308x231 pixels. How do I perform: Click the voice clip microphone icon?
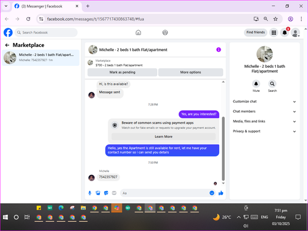point(90,193)
